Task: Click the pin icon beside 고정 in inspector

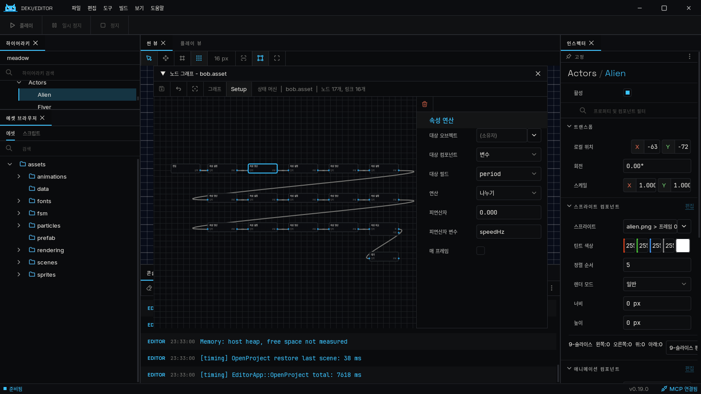Action: pos(569,56)
